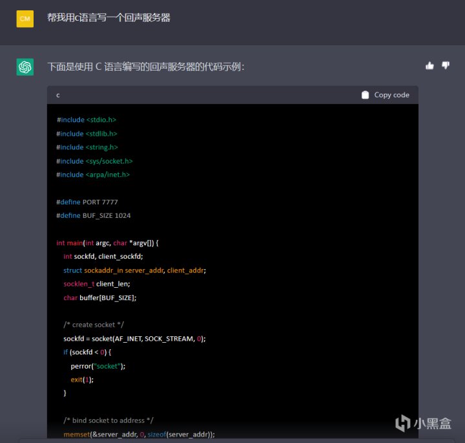
Task: Click the user prompt text about 回声服务器
Action: point(109,18)
